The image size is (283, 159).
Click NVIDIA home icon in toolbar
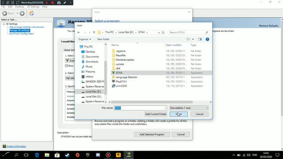coord(31,13)
